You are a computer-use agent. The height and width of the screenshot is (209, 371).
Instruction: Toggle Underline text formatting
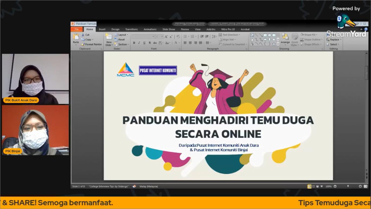pos(144,43)
